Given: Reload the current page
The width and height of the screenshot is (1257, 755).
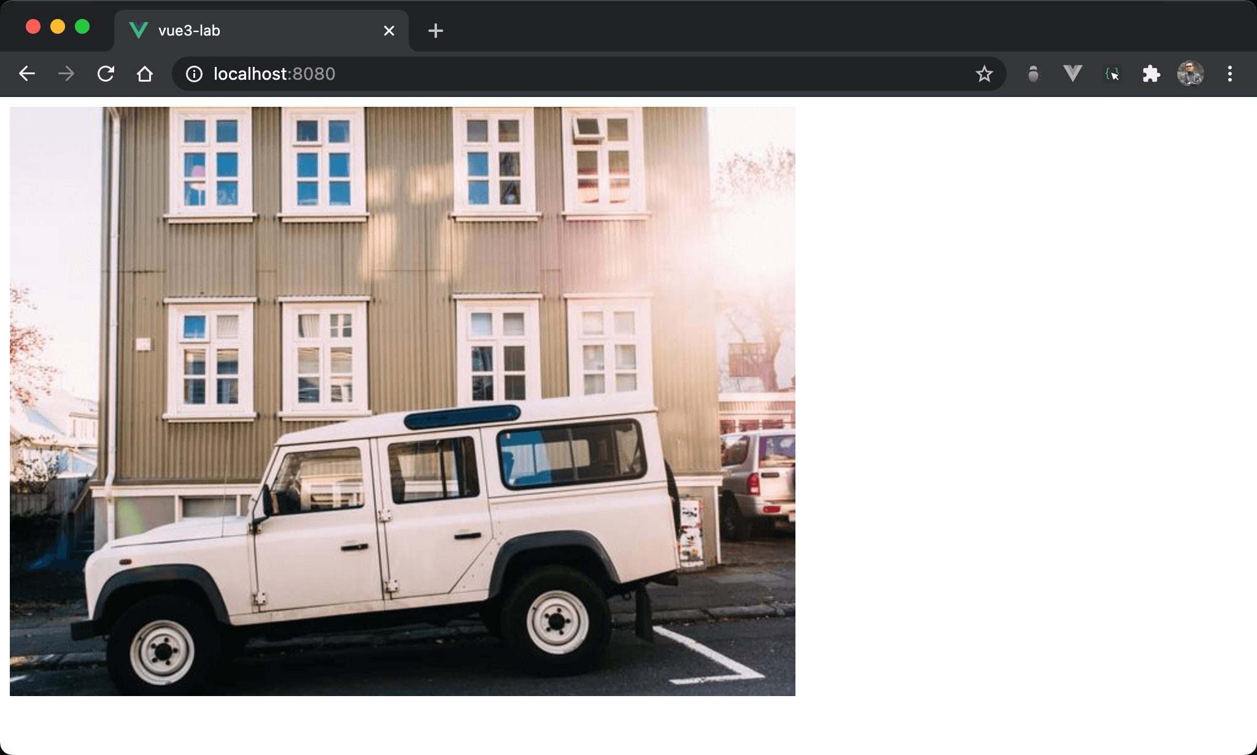Looking at the screenshot, I should point(106,74).
